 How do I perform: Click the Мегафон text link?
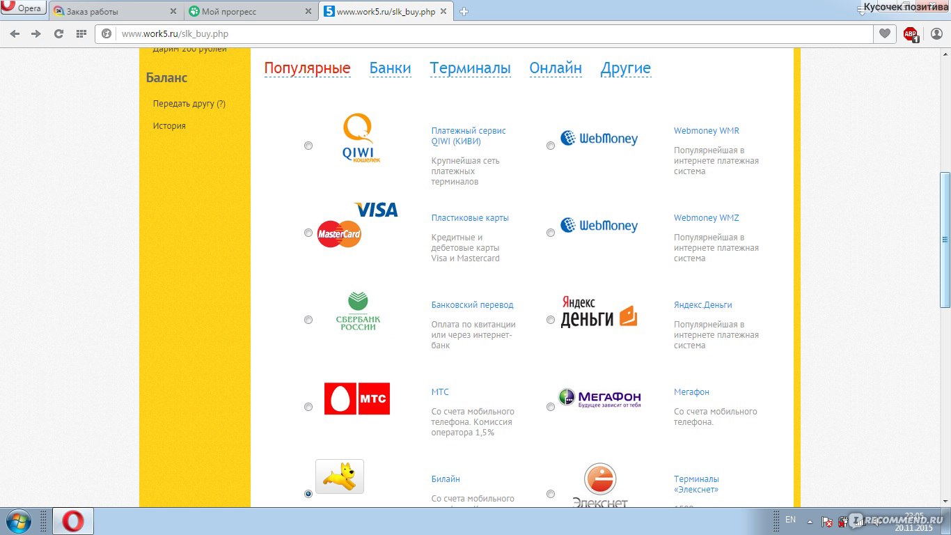tap(691, 392)
